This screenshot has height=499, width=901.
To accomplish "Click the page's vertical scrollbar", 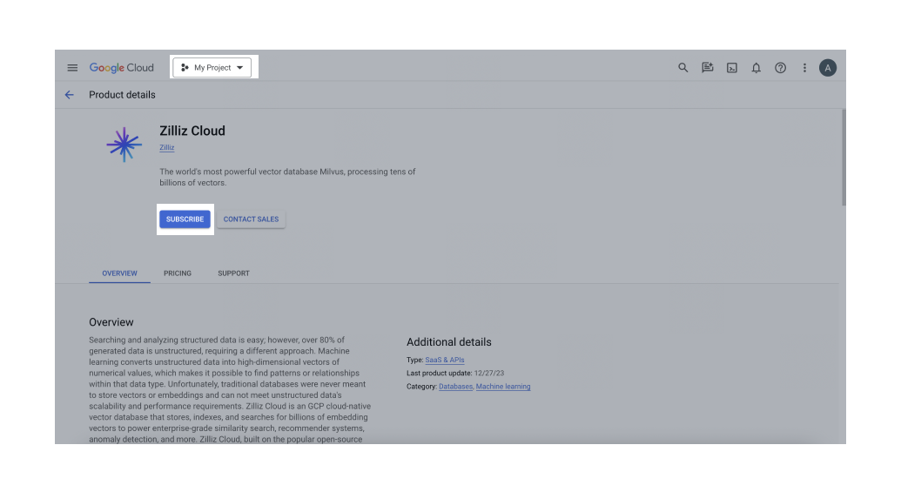I will pos(843,157).
